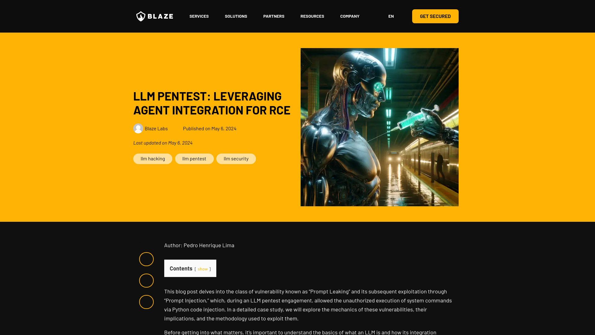Open the SOLUTIONS dropdown menu

click(x=236, y=16)
